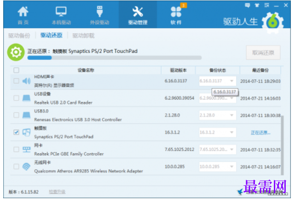Image resolution: width=295 pixels, height=201 pixels.
Task: Click backup date 2014-07-21 14:16:03
Action: [260, 98]
